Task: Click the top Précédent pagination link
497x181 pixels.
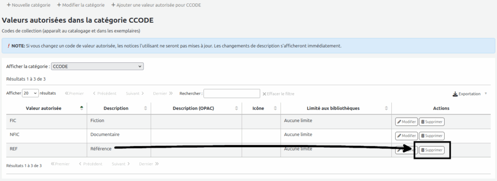Action: click(x=105, y=93)
